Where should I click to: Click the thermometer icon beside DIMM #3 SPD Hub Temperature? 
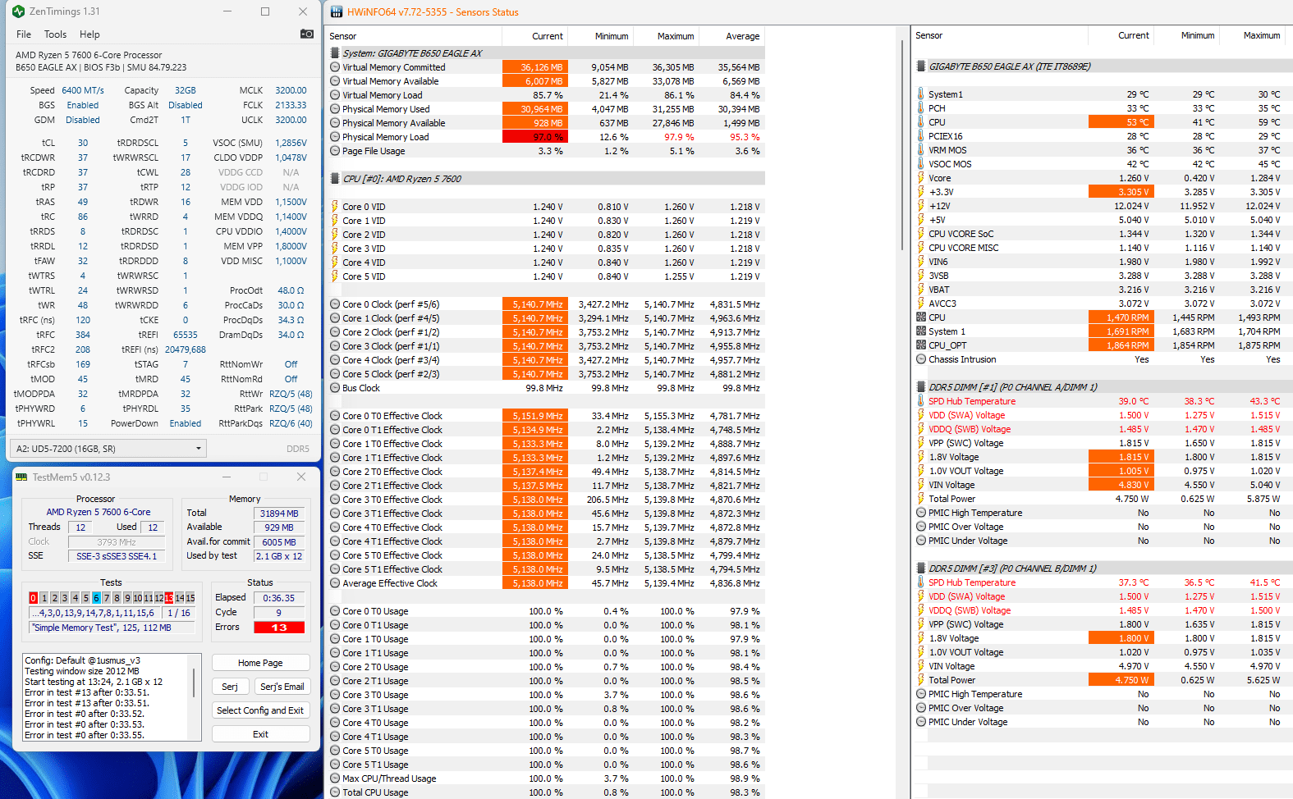tap(920, 582)
